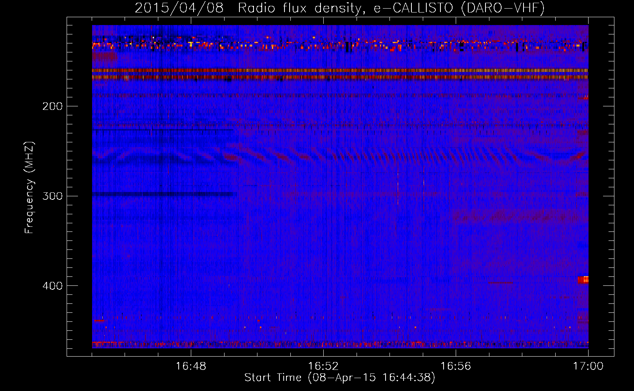Click the 'e-CALLISTO (DARO-VHF)' title text
The width and height of the screenshot is (634, 391).
(459, 8)
